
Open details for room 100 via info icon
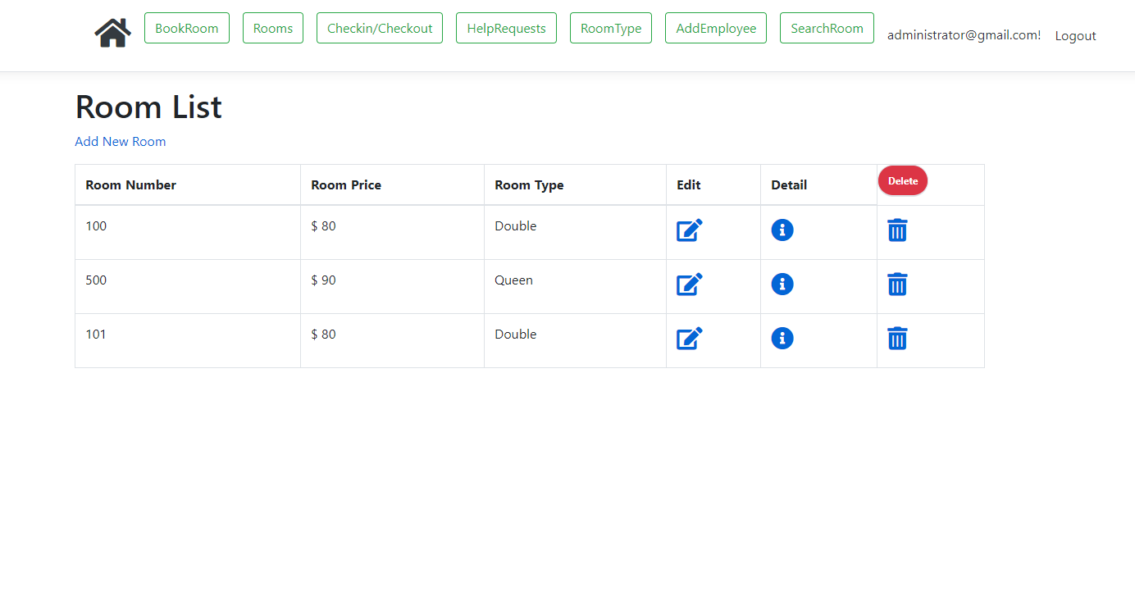coord(782,230)
